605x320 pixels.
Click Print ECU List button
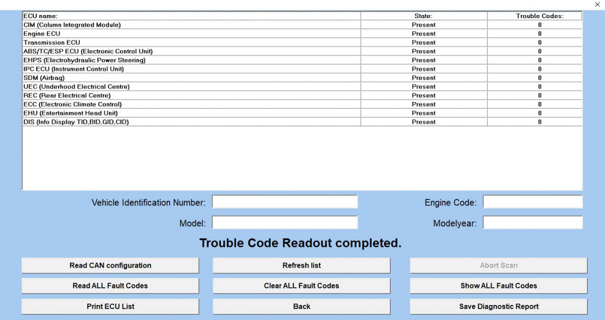click(110, 307)
